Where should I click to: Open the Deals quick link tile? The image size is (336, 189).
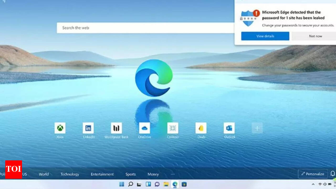coord(201,128)
